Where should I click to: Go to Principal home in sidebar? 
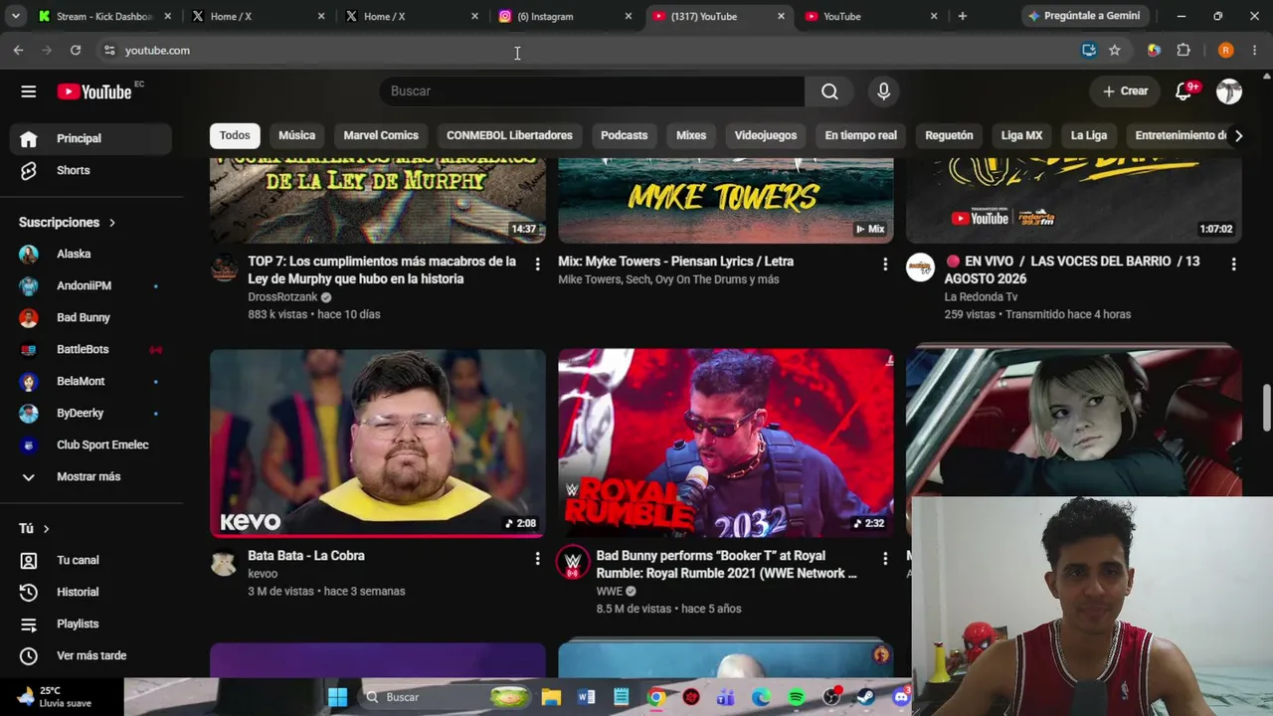pyautogui.click(x=91, y=138)
